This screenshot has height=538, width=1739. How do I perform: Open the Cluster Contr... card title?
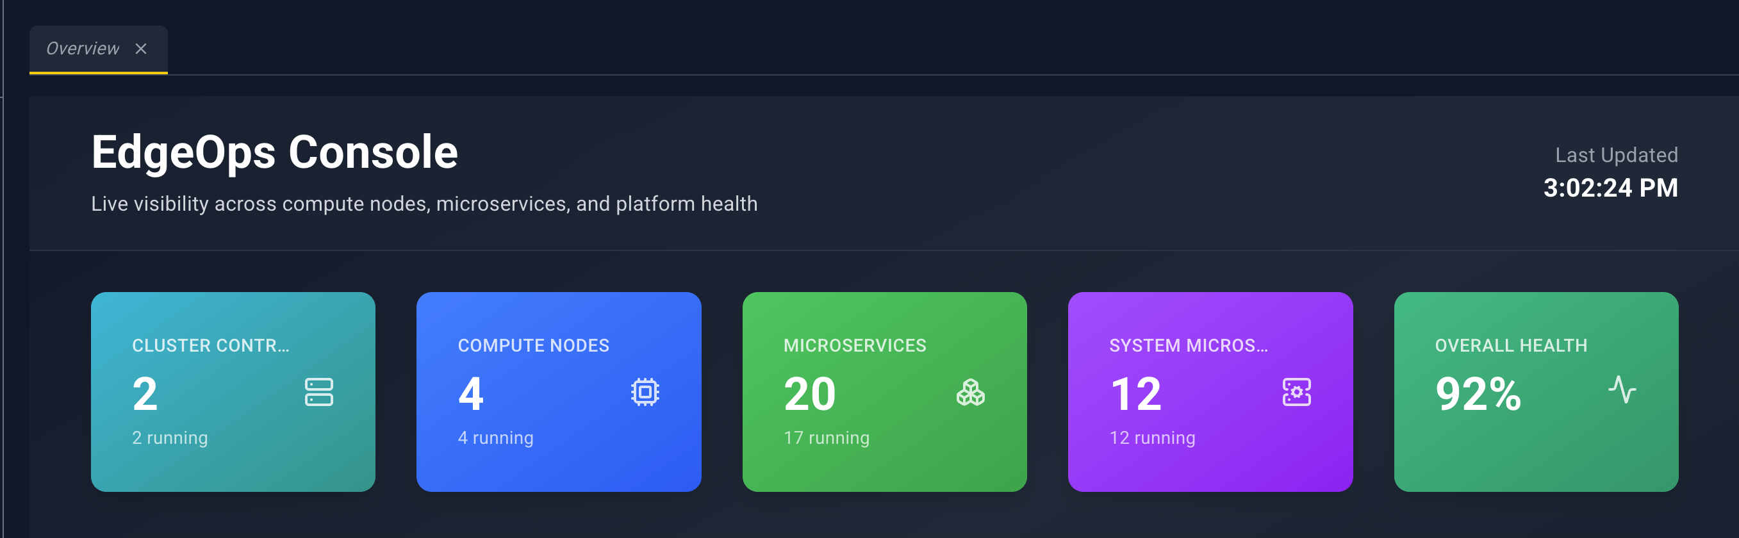(211, 346)
